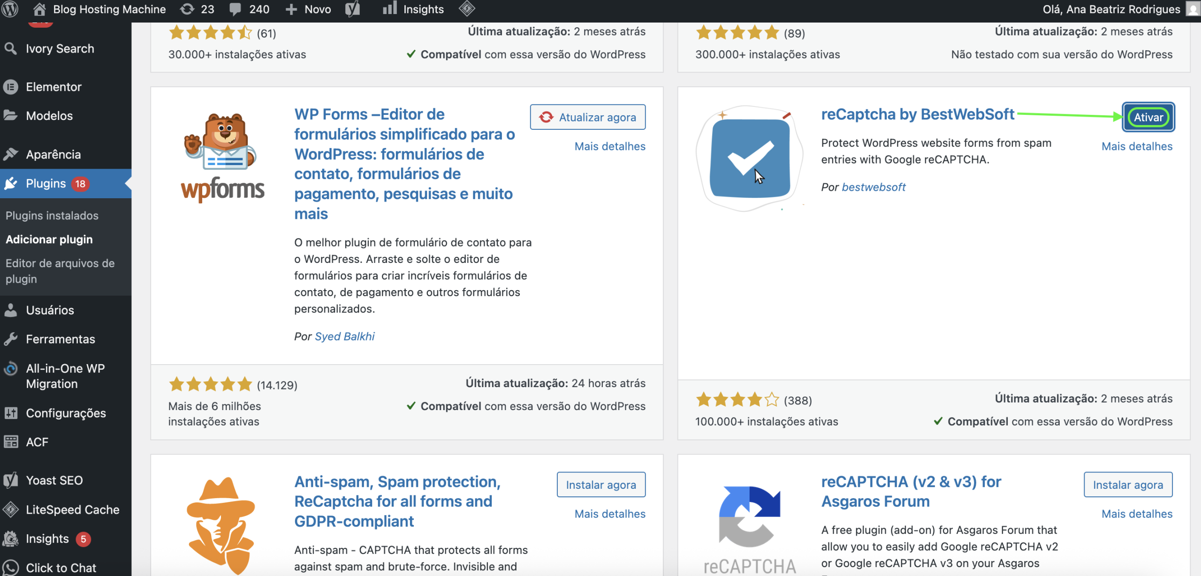Click the Anti-spam detective logo thumbnail

pos(221,526)
